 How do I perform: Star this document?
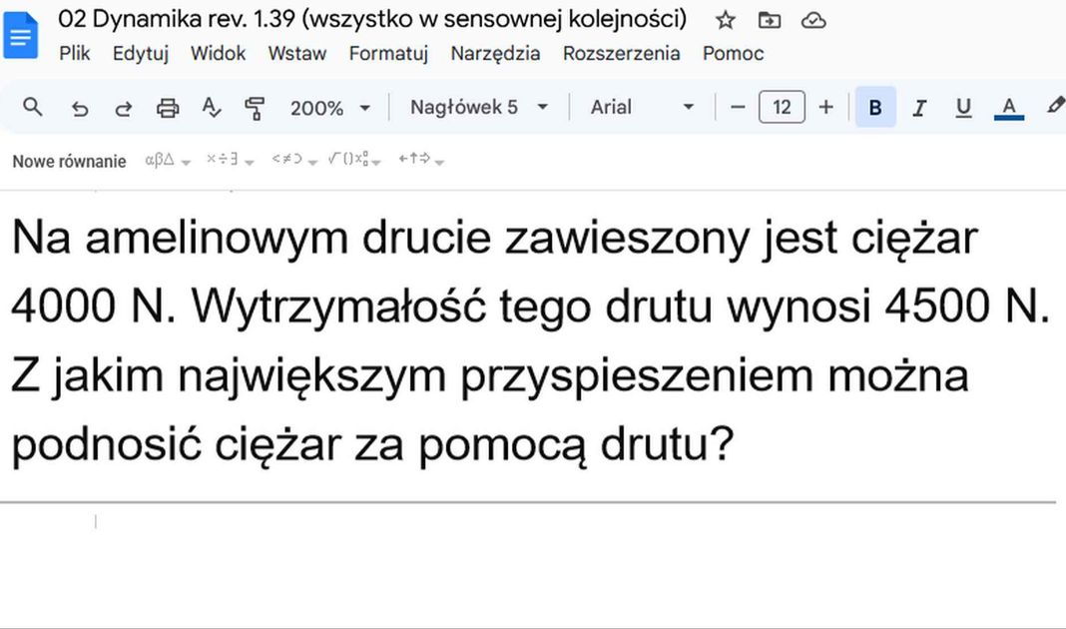point(726,20)
